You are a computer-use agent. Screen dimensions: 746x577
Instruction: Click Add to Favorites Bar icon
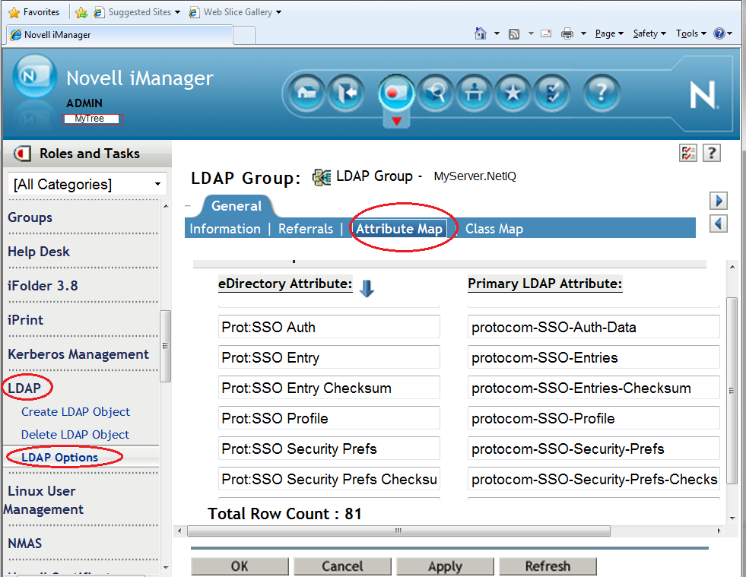coord(81,12)
